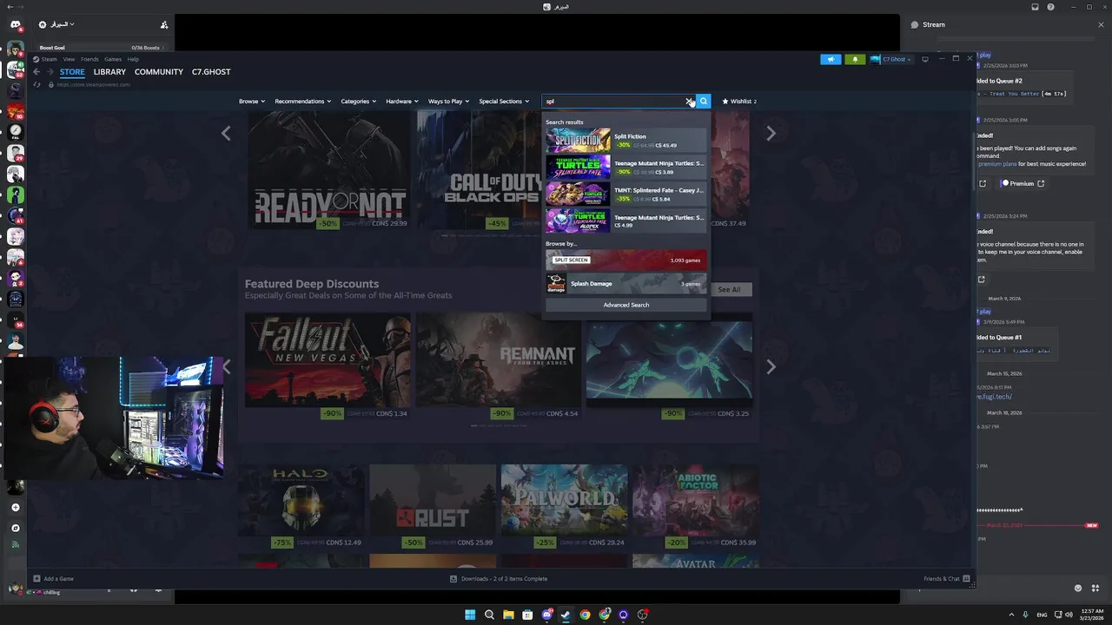
Task: Open File Explorer from taskbar
Action: click(x=508, y=615)
